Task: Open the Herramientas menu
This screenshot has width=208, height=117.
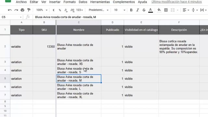Action: click(100, 2)
